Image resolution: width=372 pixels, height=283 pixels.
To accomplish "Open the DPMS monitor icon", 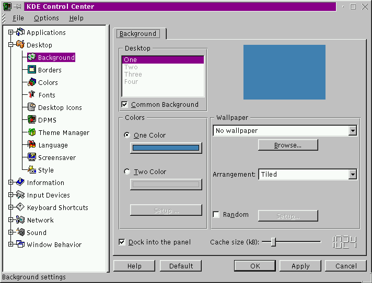I will pyautogui.click(x=32, y=120).
